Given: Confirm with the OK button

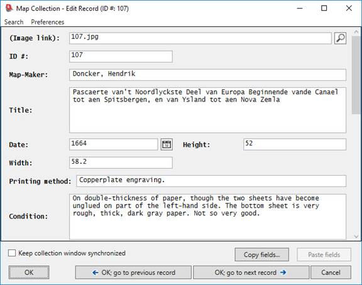Looking at the screenshot, I should [29, 272].
